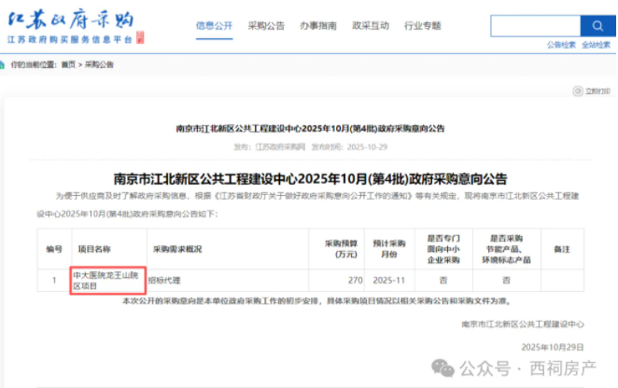Switch to the 采购公告 navigation tab
This screenshot has height=388, width=618.
268,25
